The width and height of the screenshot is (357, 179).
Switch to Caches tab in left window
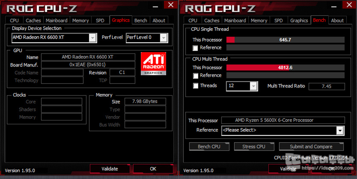33,21
